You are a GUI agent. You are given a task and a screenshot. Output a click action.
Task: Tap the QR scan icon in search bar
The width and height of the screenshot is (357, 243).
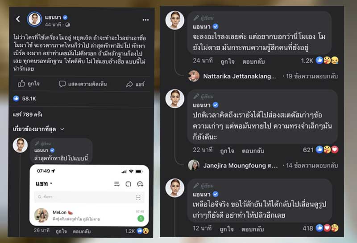point(138,197)
